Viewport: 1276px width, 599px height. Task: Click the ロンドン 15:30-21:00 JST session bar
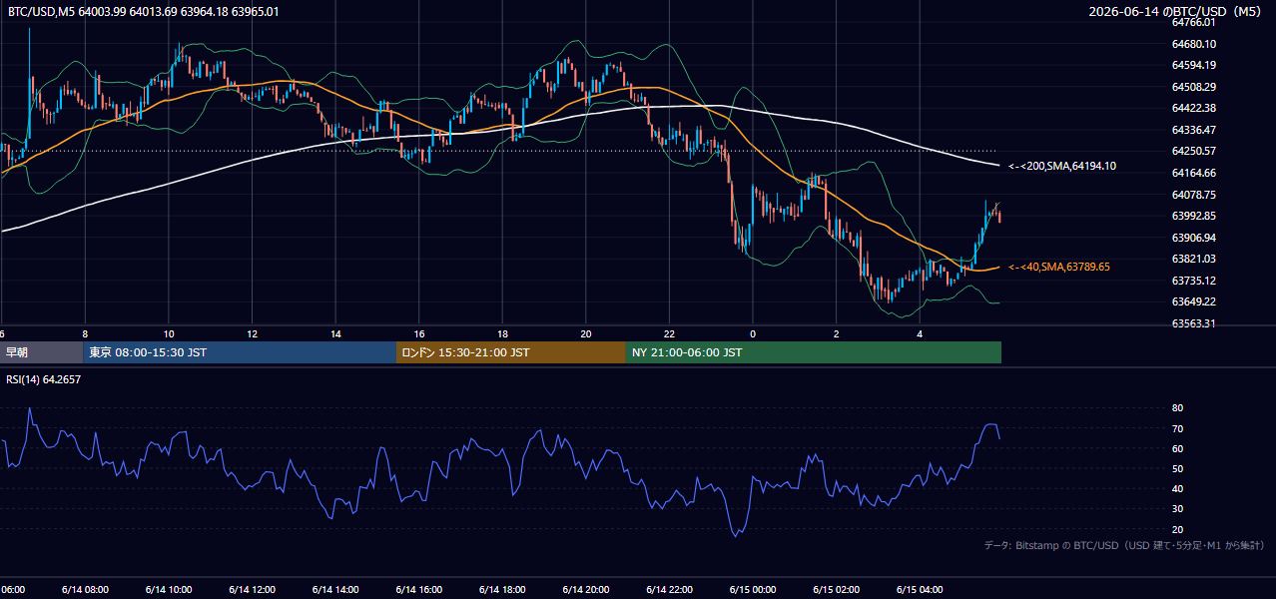click(x=511, y=352)
